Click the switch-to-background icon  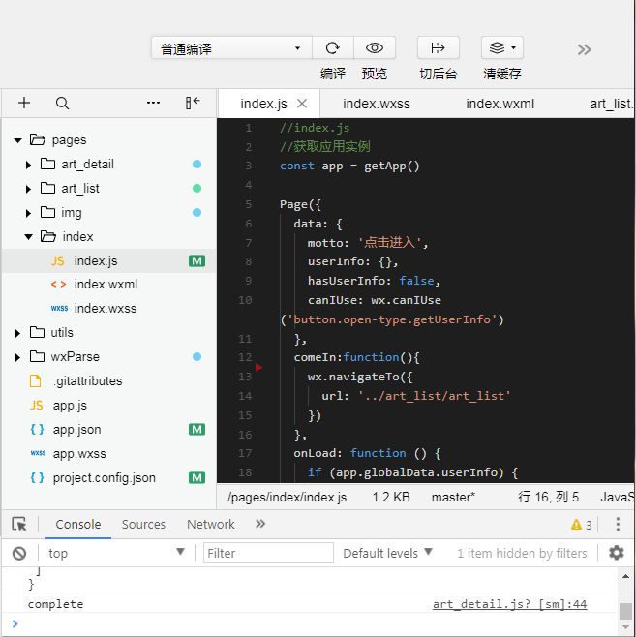[x=438, y=48]
